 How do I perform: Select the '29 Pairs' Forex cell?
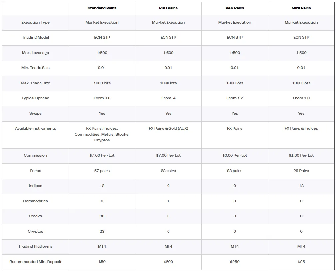coord(301,171)
